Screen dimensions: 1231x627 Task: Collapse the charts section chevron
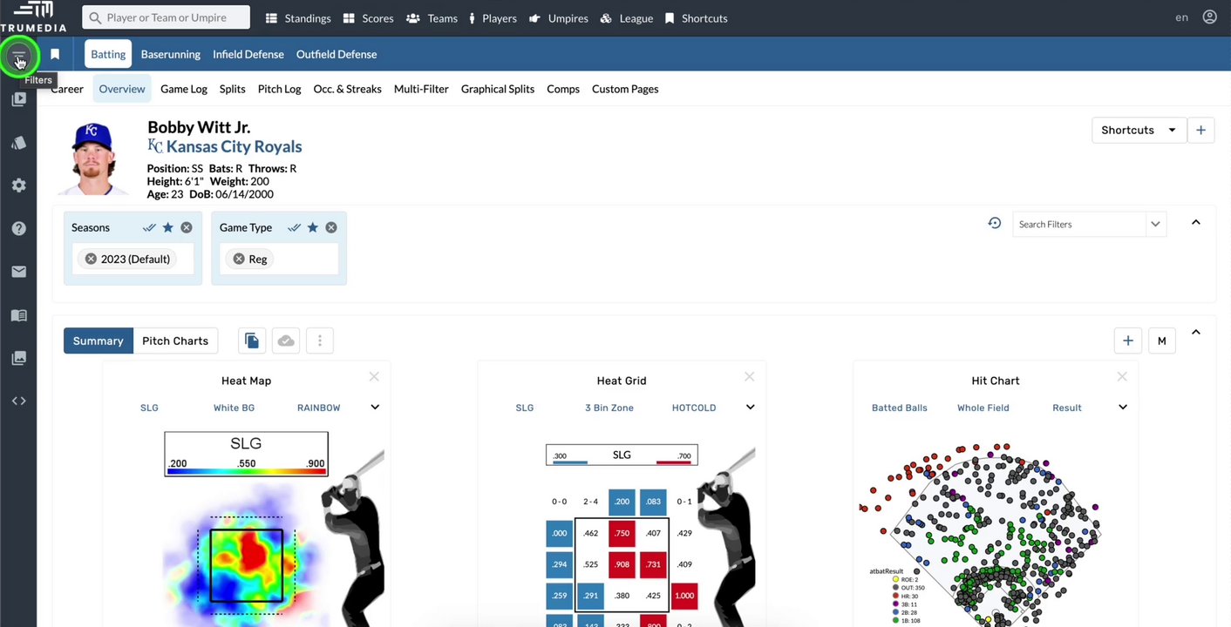[1196, 333]
